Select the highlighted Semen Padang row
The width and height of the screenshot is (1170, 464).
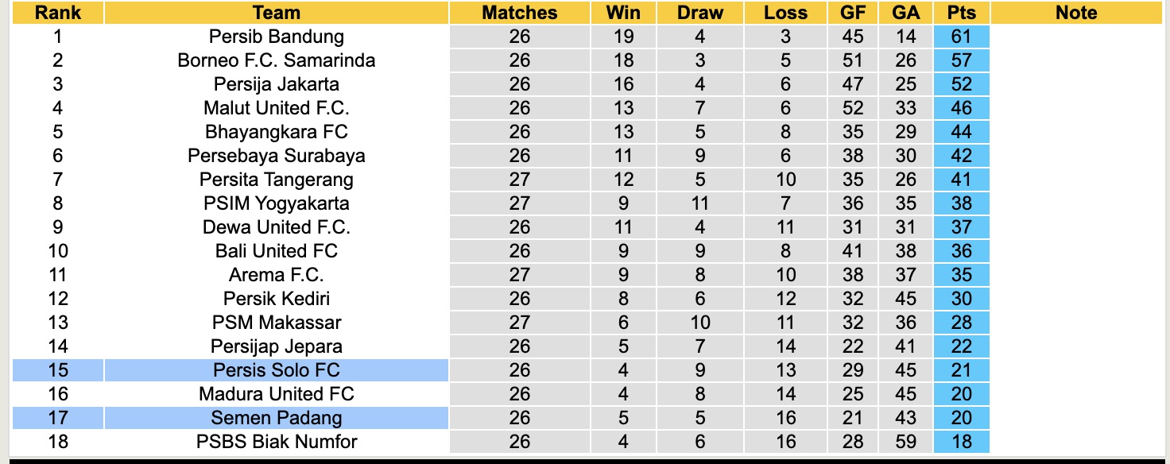point(277,418)
